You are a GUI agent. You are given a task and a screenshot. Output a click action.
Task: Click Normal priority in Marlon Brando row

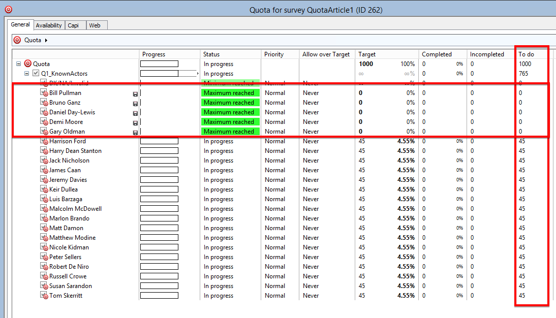[x=275, y=218]
